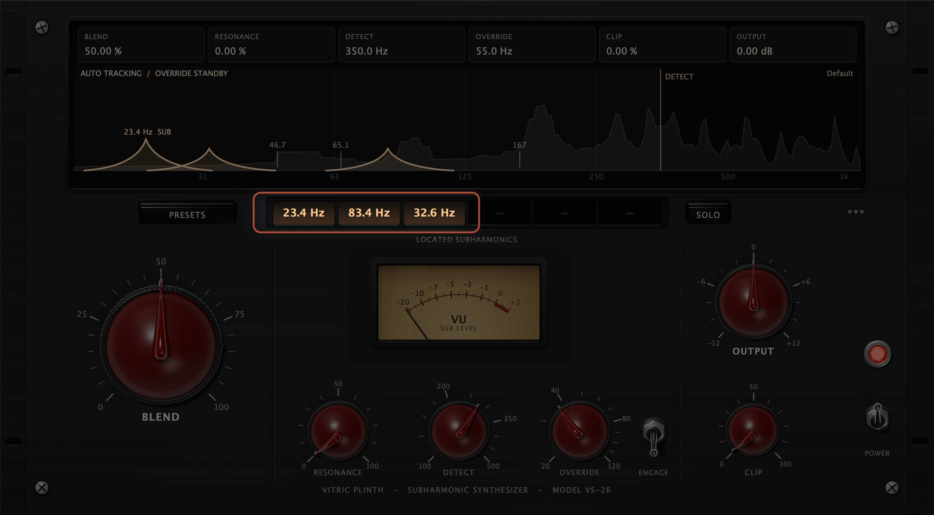Image resolution: width=934 pixels, height=515 pixels.
Task: Click the OUTPUT knob
Action: 753,302
